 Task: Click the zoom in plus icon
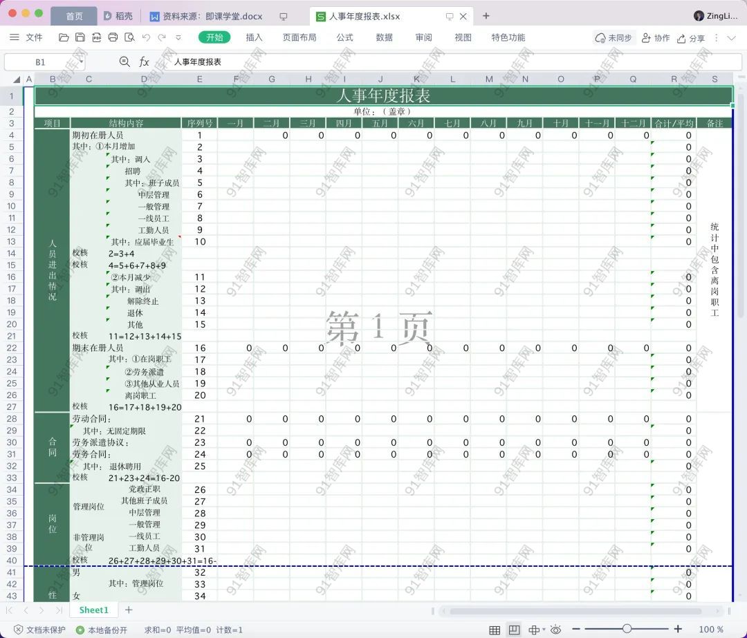678,629
